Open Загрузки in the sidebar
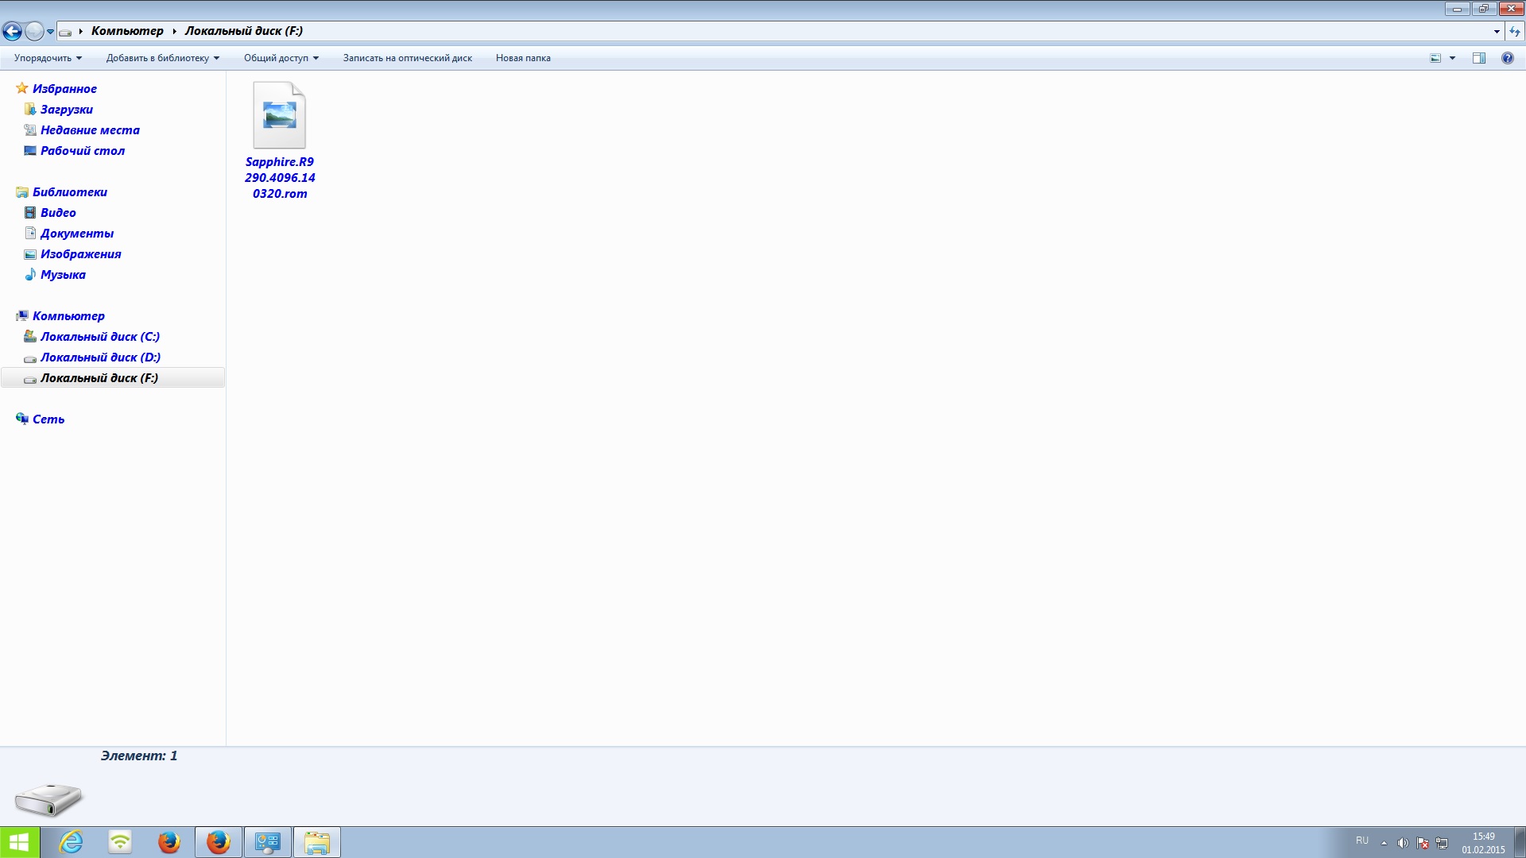Image resolution: width=1526 pixels, height=858 pixels. coord(66,110)
